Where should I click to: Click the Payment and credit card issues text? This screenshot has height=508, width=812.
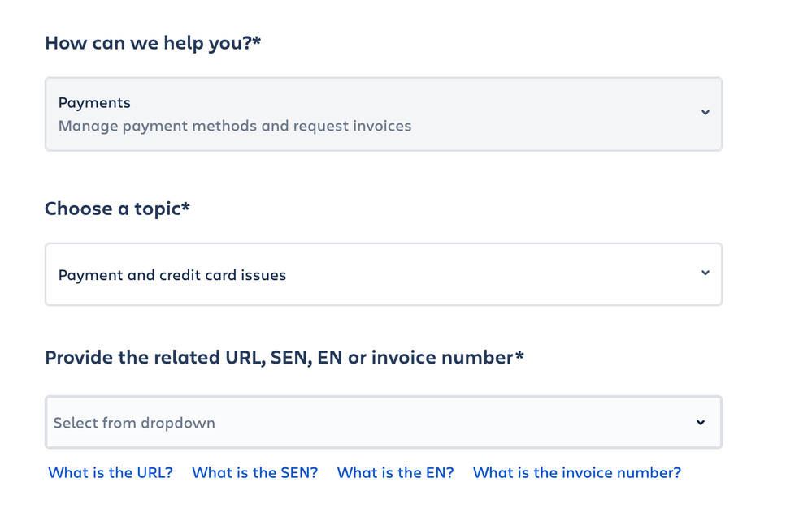point(172,275)
